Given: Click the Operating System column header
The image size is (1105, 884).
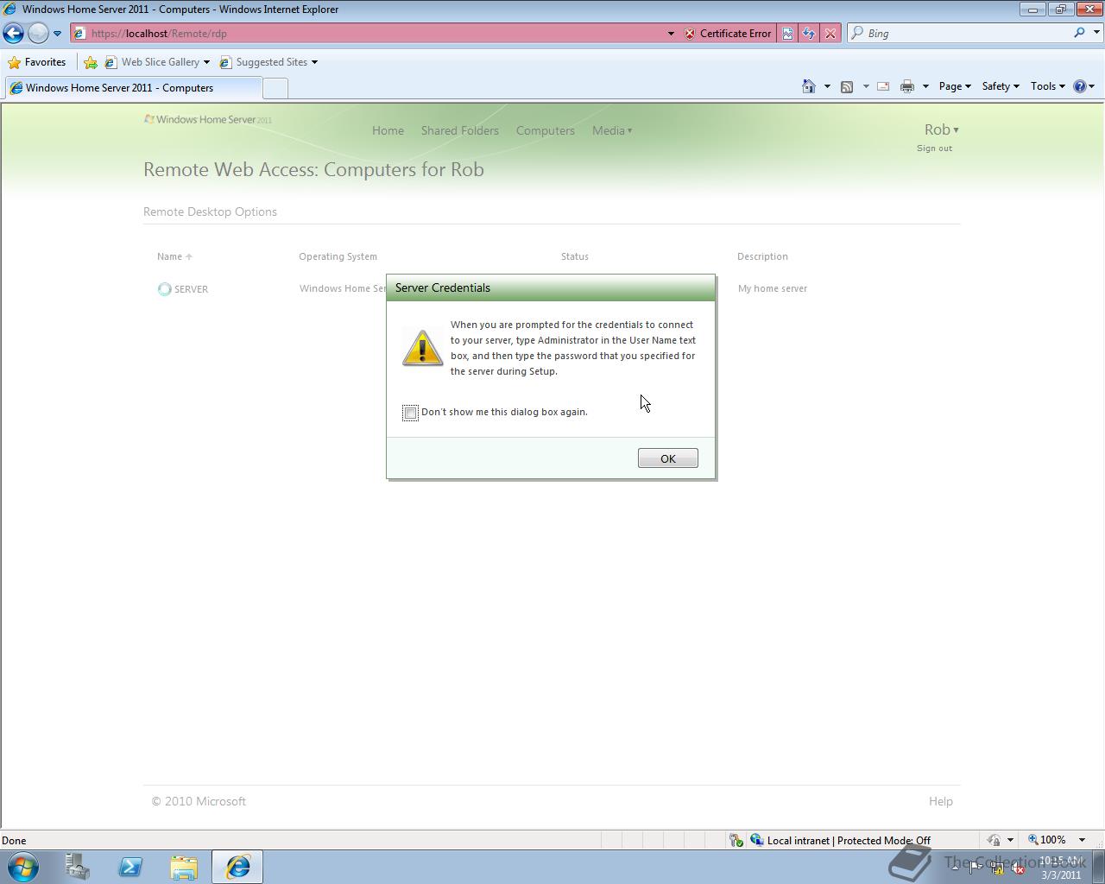Looking at the screenshot, I should pos(338,256).
